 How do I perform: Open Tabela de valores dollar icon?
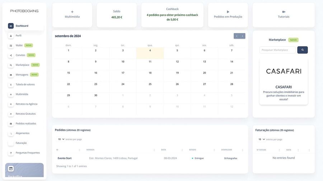tap(11, 85)
